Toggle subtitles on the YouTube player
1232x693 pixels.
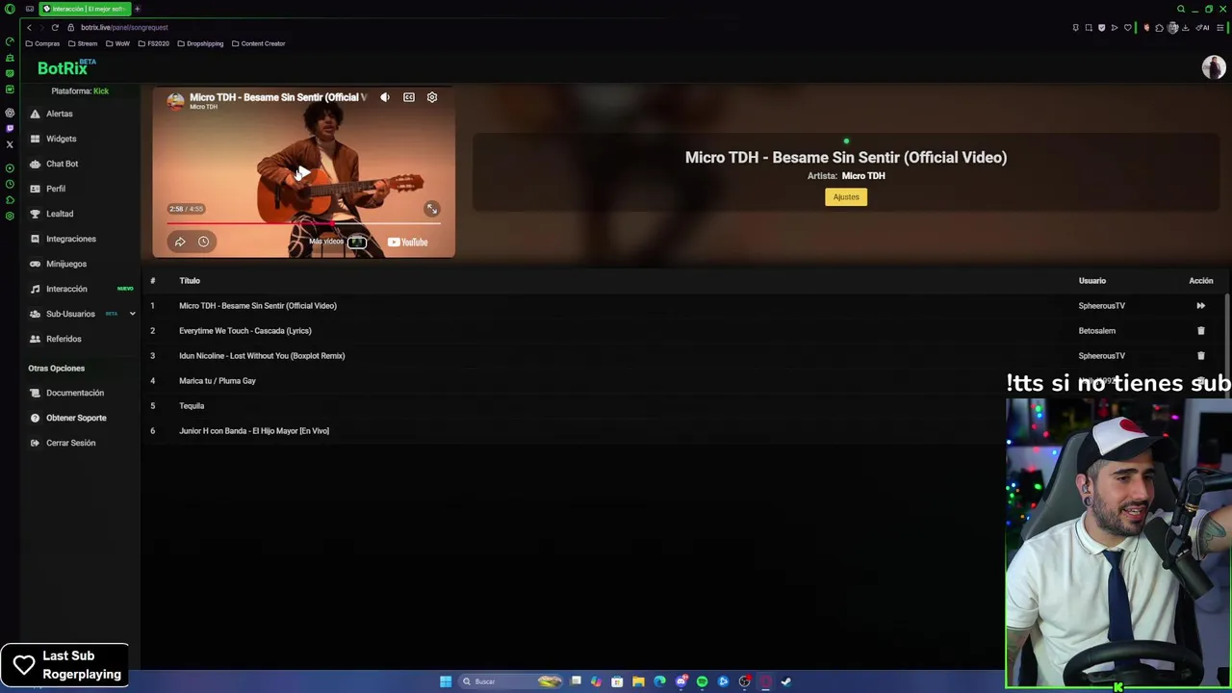(x=409, y=97)
